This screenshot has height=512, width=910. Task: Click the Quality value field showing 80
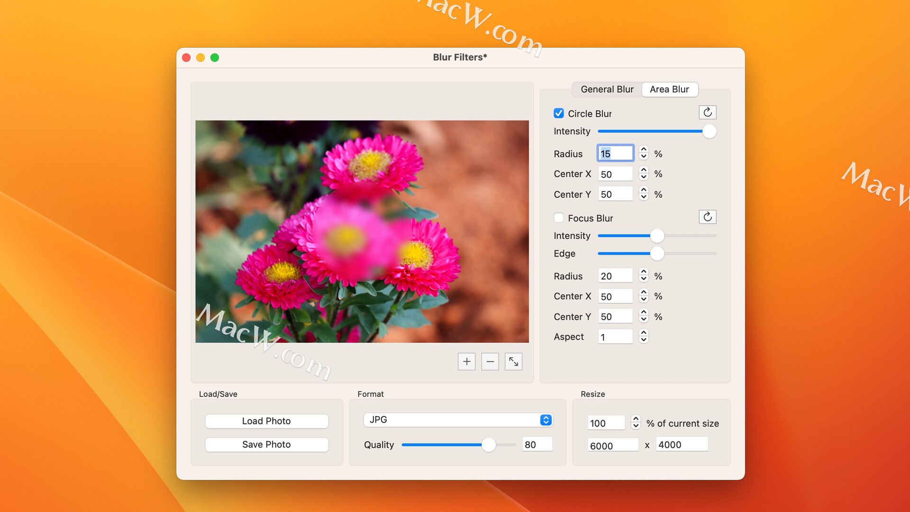point(537,445)
